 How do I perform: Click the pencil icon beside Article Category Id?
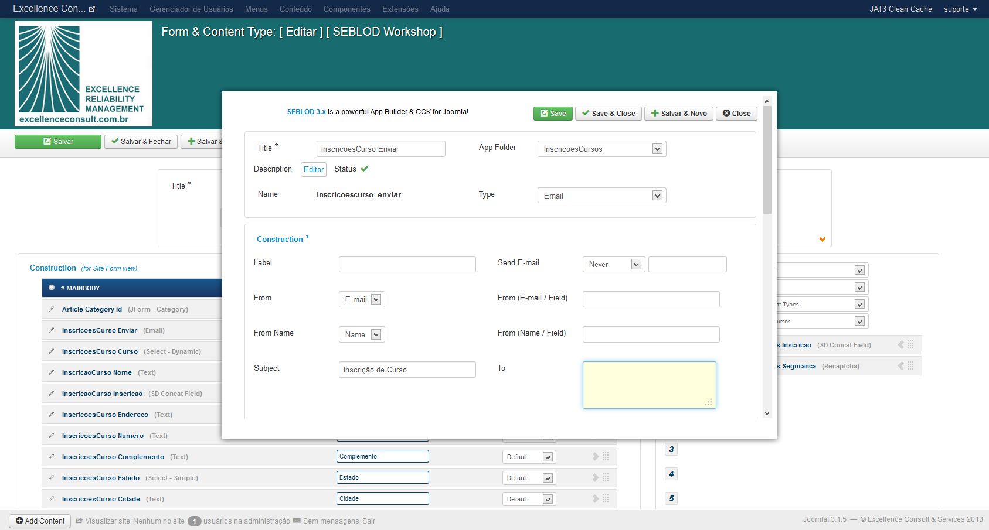click(x=52, y=309)
